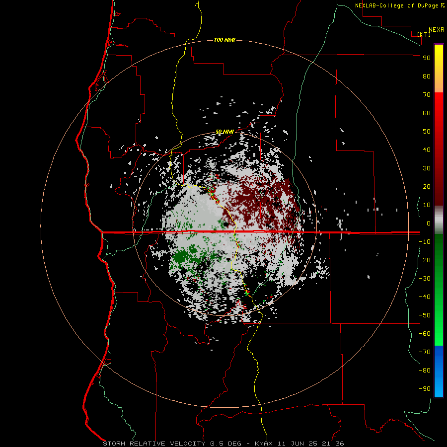Click the blue bottom segment of color bar
Viewport: 447px width, 447px height.
coord(439,372)
